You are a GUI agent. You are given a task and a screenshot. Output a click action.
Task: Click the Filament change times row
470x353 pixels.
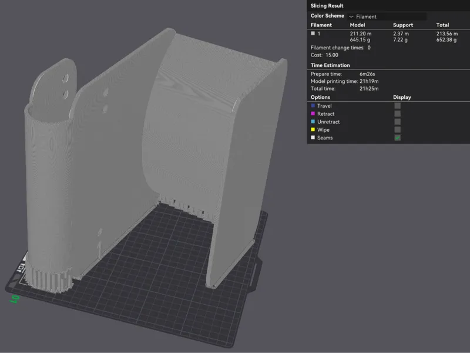(341, 48)
